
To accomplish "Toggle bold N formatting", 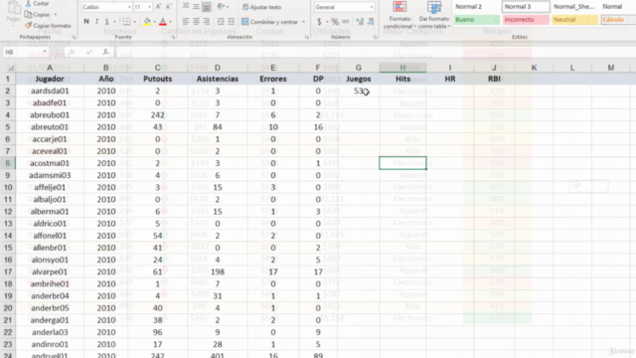I will [86, 22].
